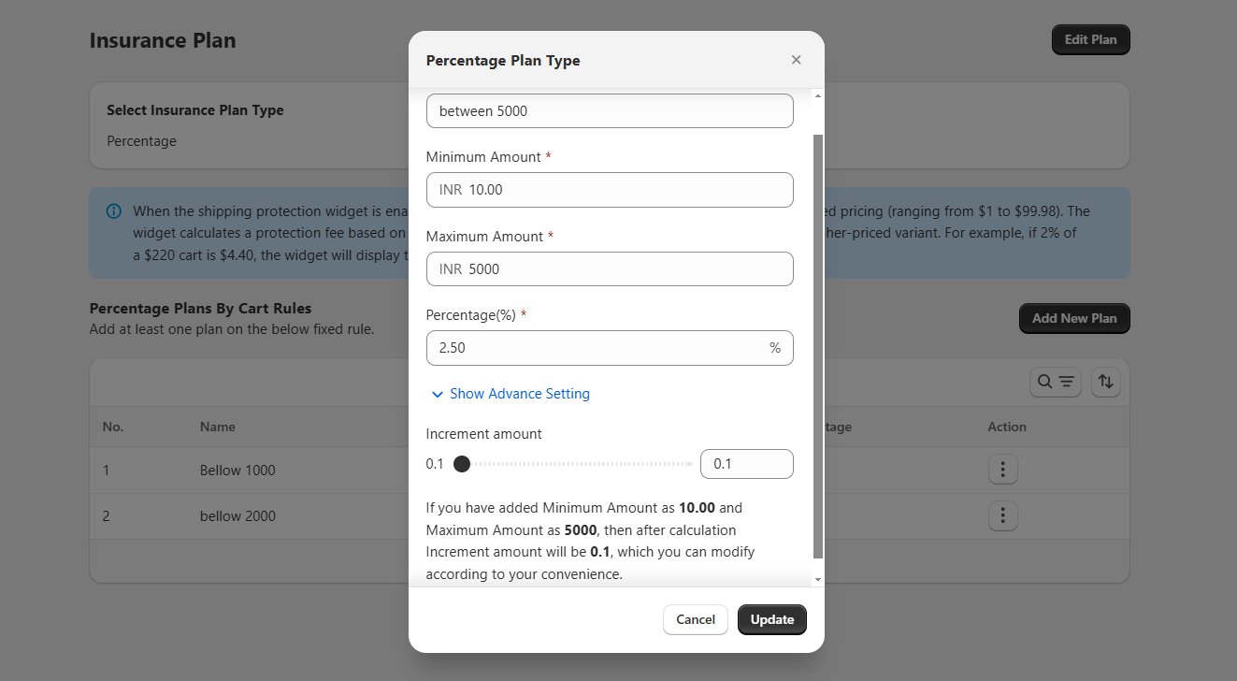The height and width of the screenshot is (681, 1237).
Task: Click the dialog scrollbar up arrow
Action: pos(818,96)
